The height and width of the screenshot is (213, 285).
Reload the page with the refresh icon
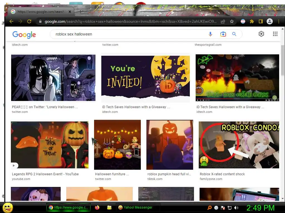click(29, 21)
